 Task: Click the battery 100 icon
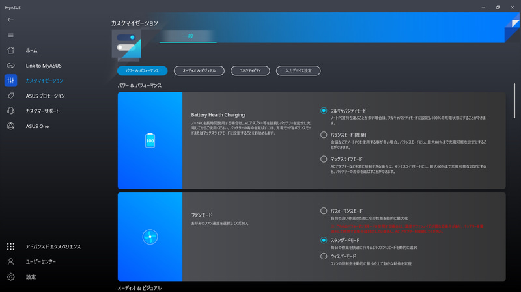tap(150, 140)
